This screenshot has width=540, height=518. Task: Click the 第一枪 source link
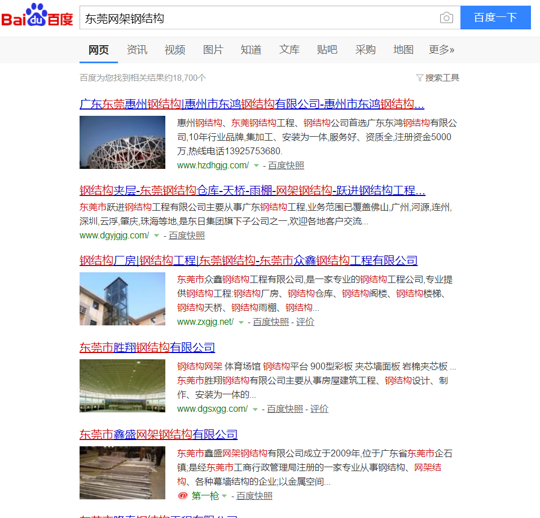click(205, 496)
